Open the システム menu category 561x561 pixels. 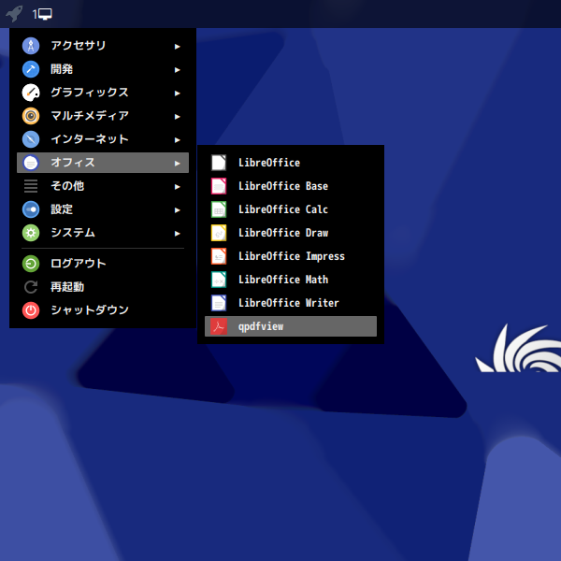(x=103, y=233)
